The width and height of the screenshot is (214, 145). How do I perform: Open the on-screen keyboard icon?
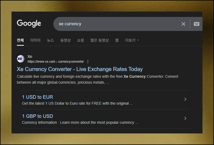click(x=197, y=24)
